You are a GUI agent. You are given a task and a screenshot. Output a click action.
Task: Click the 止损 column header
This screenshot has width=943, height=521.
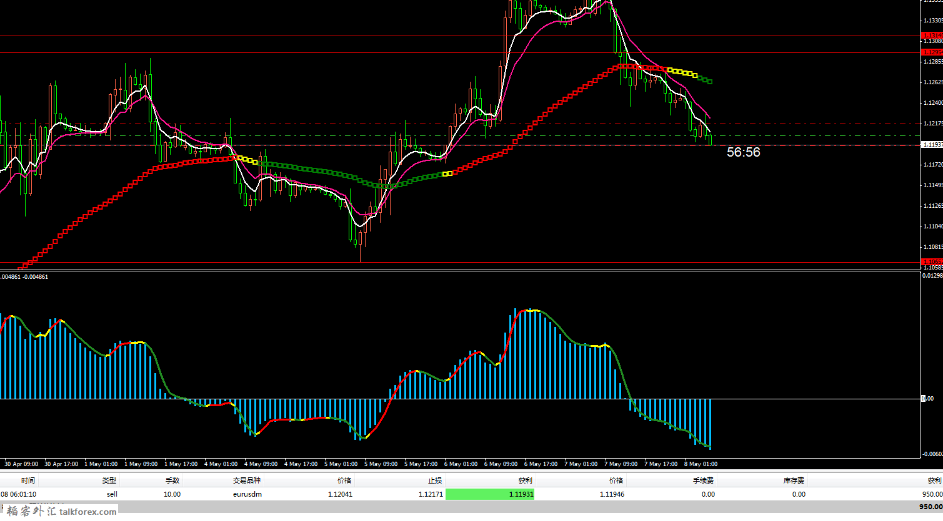[x=435, y=480]
